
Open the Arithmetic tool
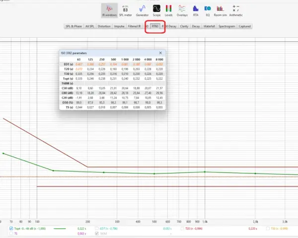tap(236, 10)
